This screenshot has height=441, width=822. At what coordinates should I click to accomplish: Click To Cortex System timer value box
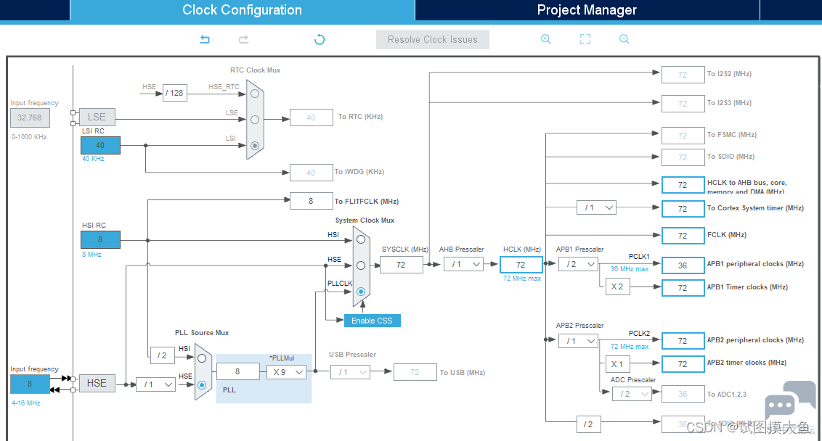(x=683, y=208)
